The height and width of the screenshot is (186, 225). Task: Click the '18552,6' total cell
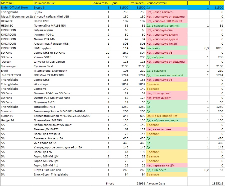click(217, 183)
